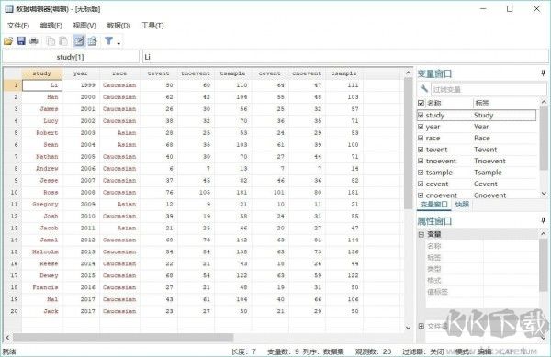This screenshot has width=551, height=357.
Task: Click properties panel scroll up arrow
Action: click(544, 234)
